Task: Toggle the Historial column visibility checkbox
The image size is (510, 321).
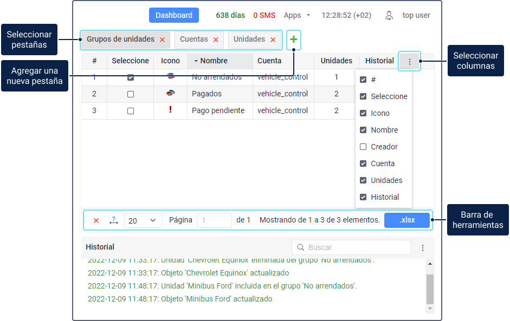Action: click(x=363, y=197)
